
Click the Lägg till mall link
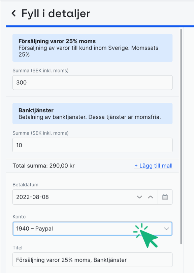click(153, 166)
